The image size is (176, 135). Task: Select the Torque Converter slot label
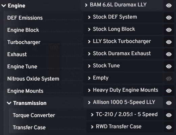(34, 115)
